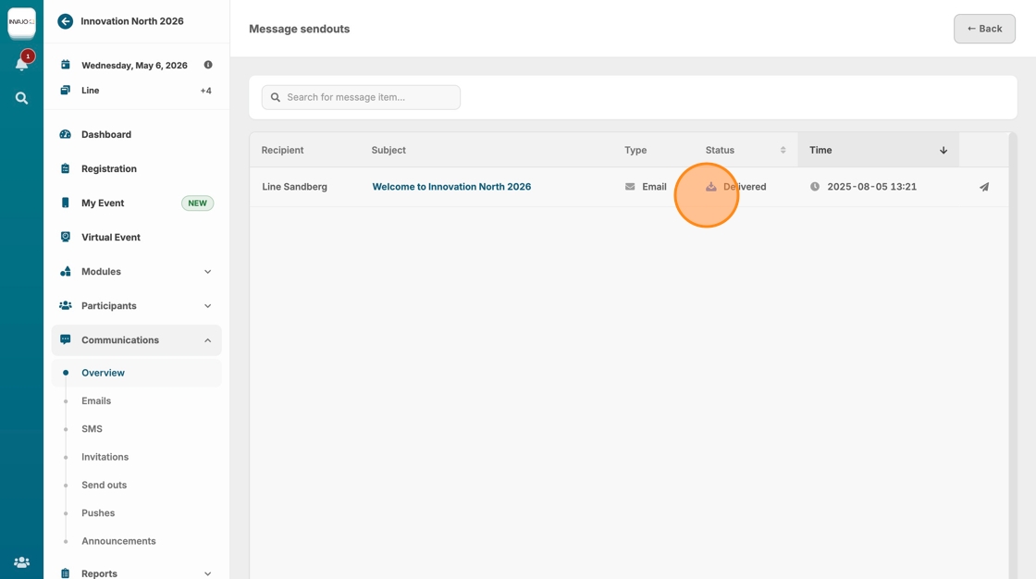Go back using arrow beside Innovation North 2026
Screen dimensions: 1036x579
pos(65,21)
